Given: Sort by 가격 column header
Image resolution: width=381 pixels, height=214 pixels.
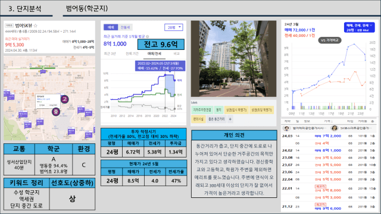Looking at the screenshot, I should [x=328, y=121].
